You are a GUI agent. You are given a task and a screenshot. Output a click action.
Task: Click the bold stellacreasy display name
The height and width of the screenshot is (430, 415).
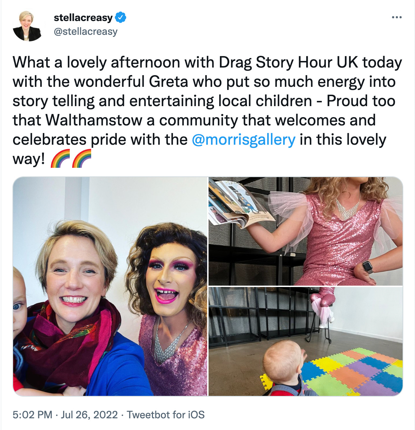[83, 18]
